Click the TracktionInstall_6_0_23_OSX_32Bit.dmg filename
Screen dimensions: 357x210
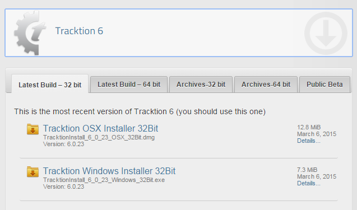click(x=99, y=137)
